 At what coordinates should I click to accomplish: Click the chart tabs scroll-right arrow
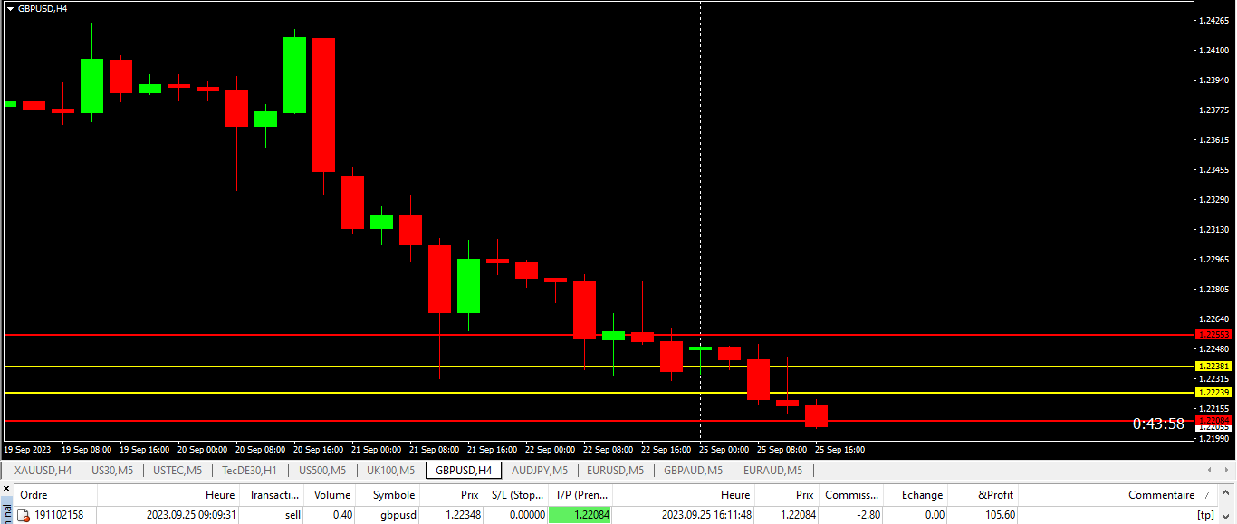pyautogui.click(x=1227, y=471)
